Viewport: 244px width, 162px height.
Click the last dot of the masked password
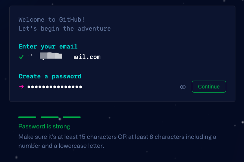click(81, 87)
